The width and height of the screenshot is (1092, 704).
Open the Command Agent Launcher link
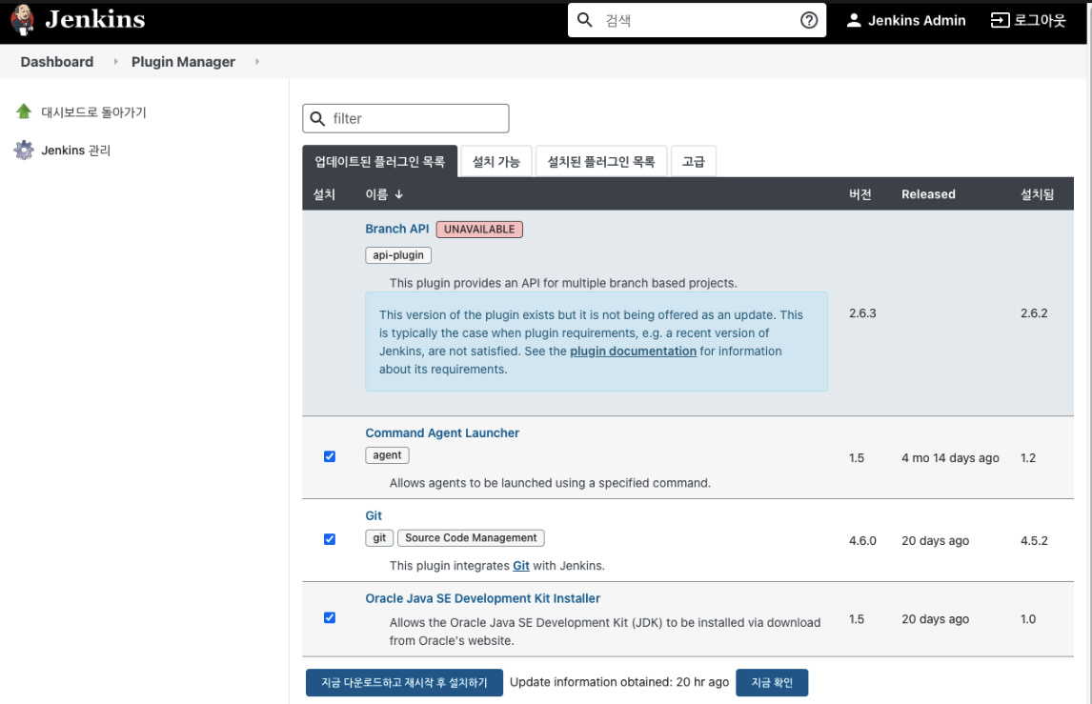coord(442,432)
